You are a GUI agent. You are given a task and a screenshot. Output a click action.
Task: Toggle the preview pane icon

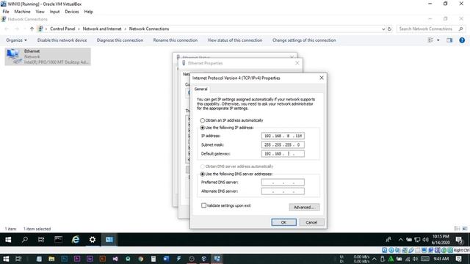click(x=449, y=40)
